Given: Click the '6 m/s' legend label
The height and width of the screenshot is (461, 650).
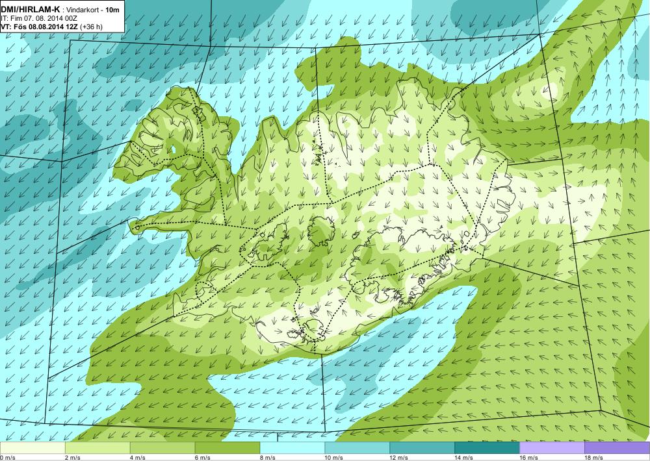Looking at the screenshot, I should (203, 458).
